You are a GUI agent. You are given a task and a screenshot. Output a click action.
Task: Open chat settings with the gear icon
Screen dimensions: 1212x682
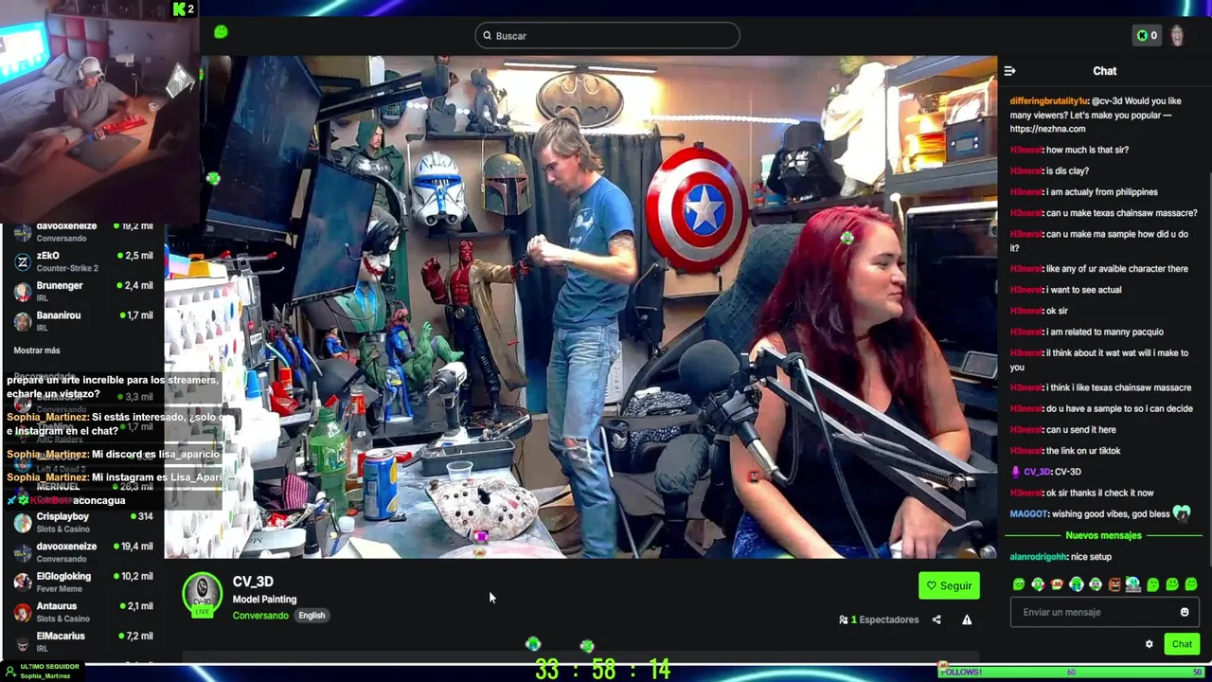click(1150, 644)
